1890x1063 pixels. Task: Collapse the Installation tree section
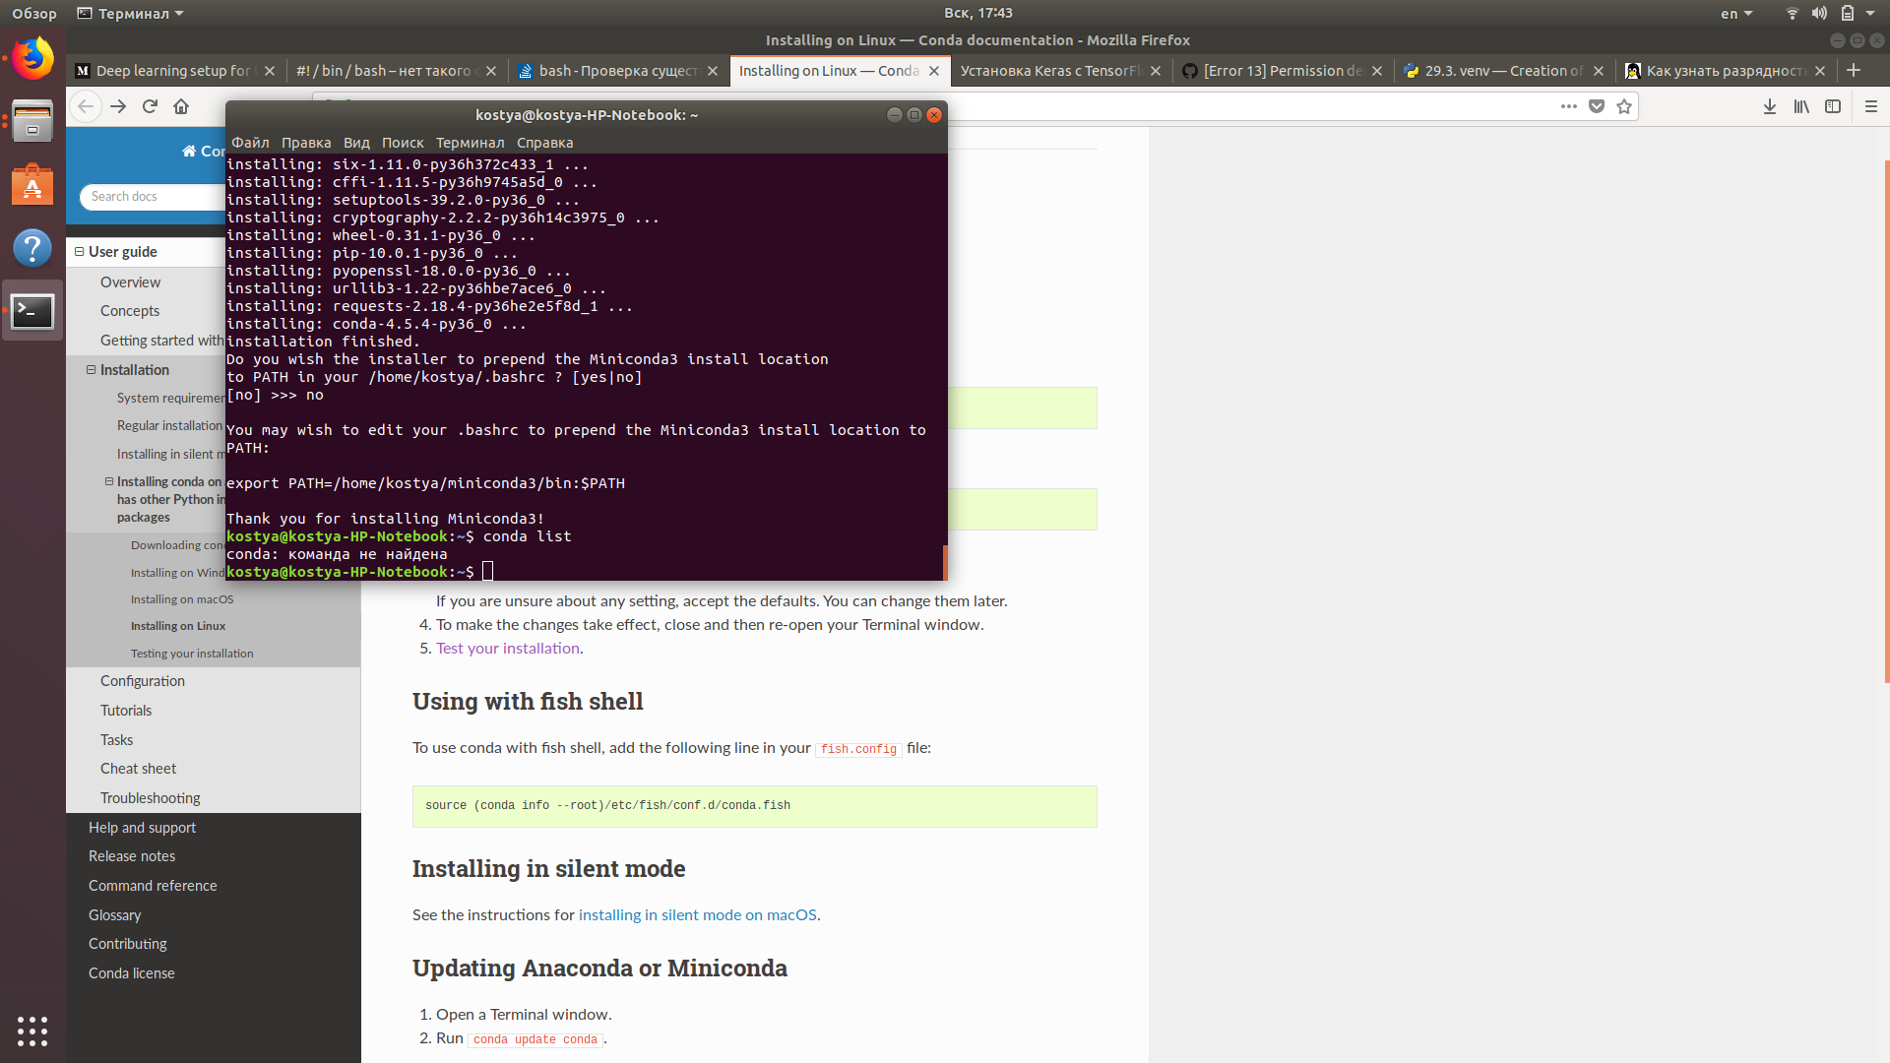(x=92, y=370)
